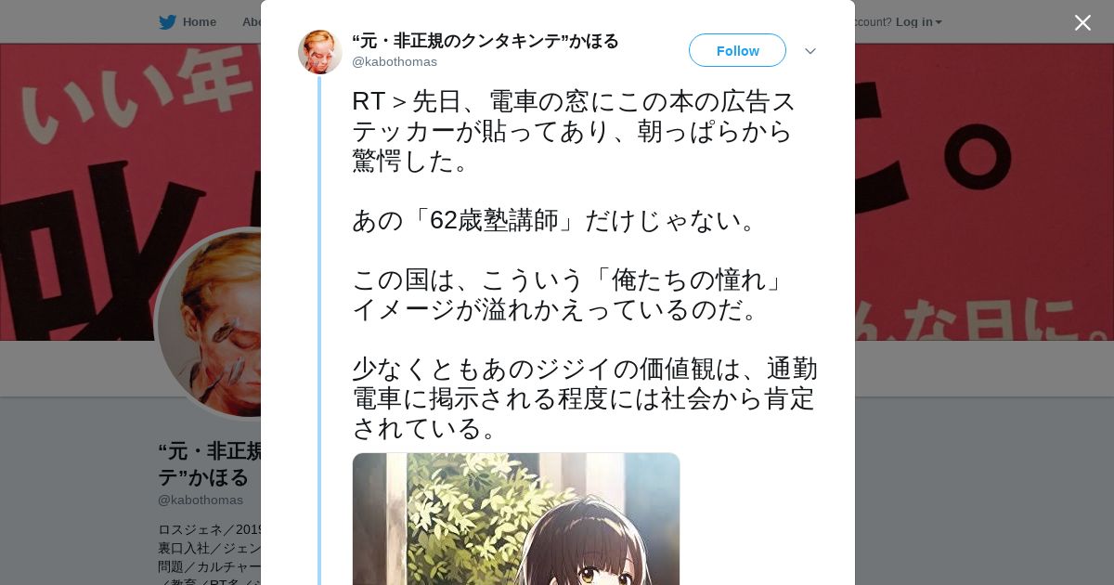Click the @kabothomas handle in the tweet header

[x=395, y=62]
